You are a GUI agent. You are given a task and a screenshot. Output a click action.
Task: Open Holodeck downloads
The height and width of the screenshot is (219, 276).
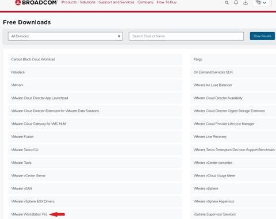click(95, 72)
